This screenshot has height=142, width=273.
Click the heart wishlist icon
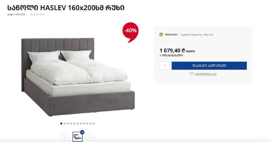(x=191, y=74)
